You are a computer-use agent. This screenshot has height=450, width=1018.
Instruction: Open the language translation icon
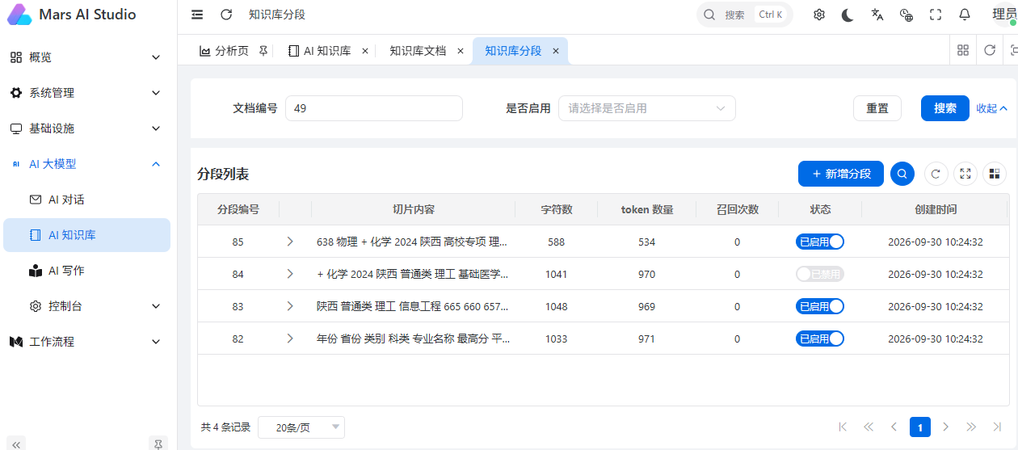click(877, 15)
